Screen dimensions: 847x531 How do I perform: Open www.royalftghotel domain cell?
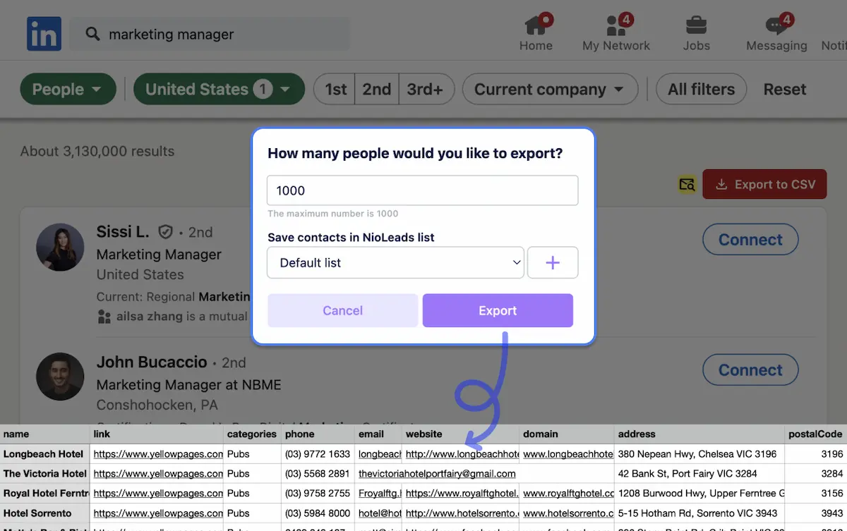pyautogui.click(x=568, y=494)
